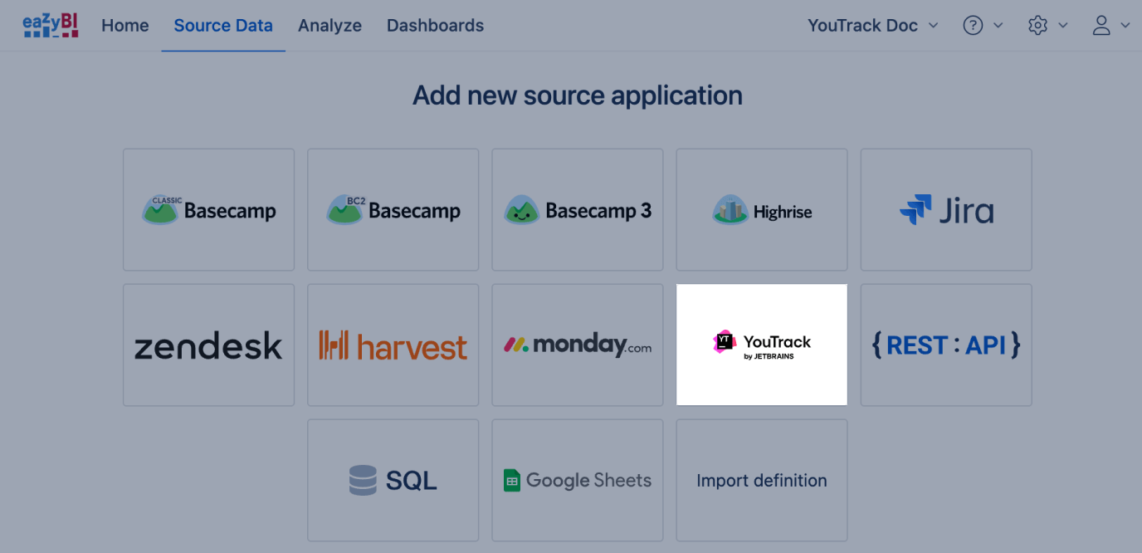Add SQL database source application
Image resolution: width=1142 pixels, height=553 pixels.
[x=393, y=480]
